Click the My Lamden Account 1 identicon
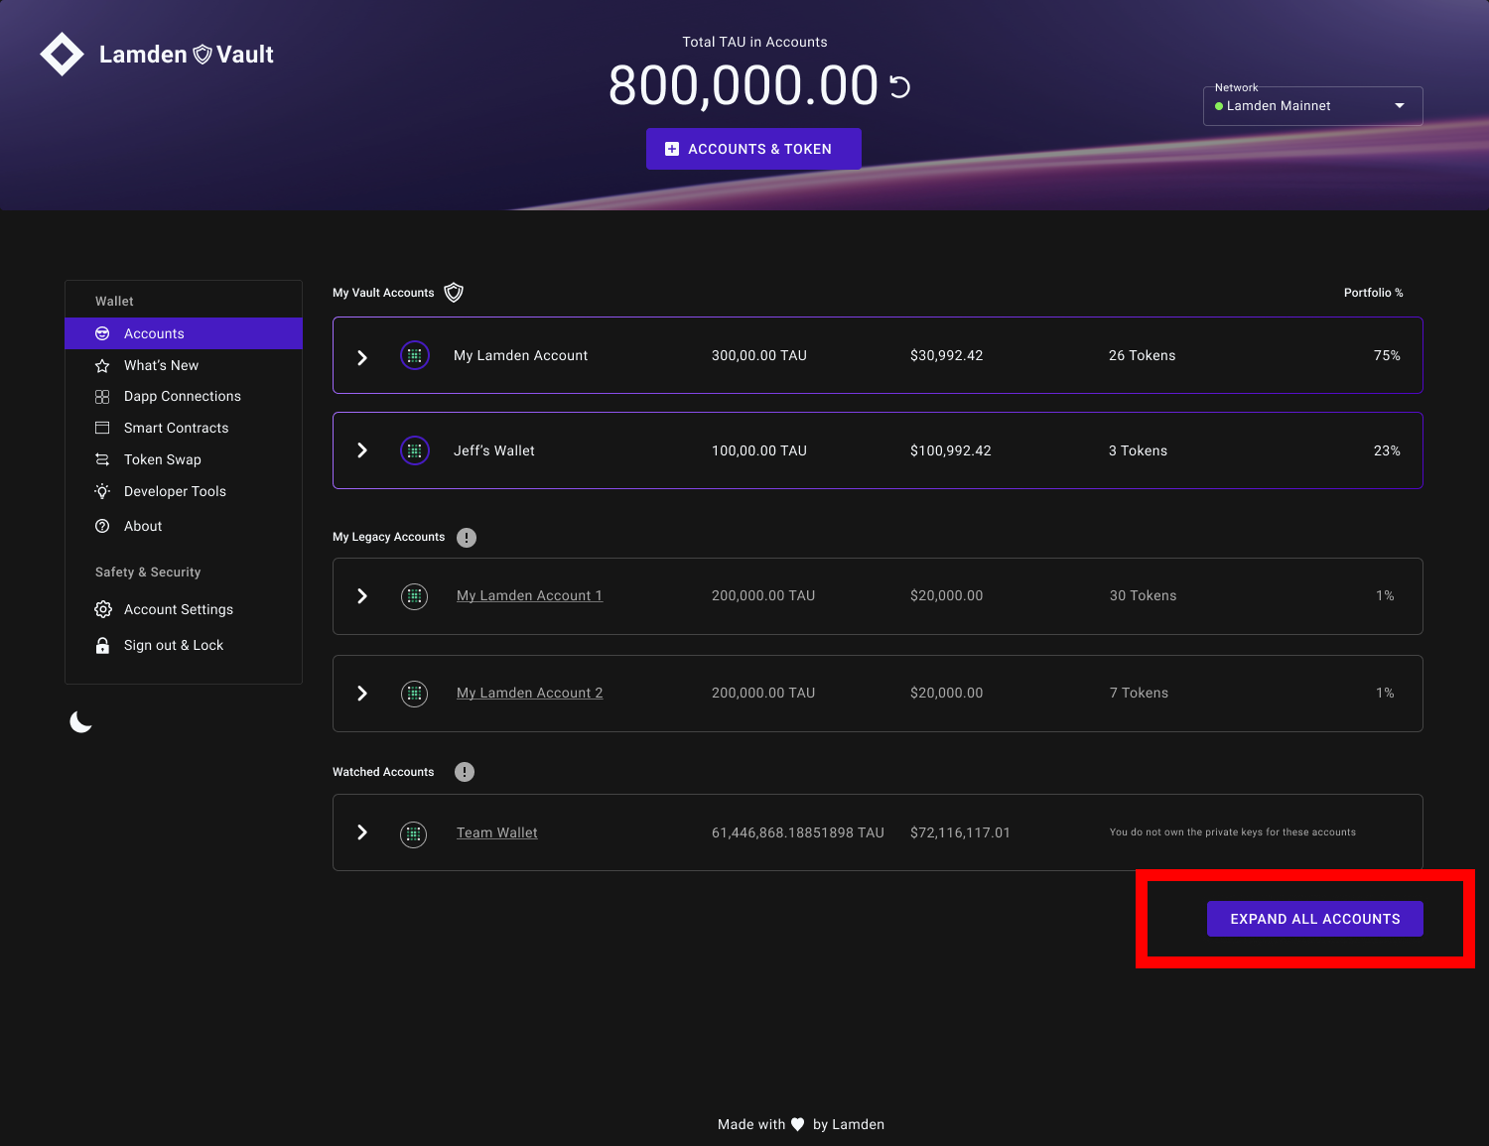 (x=414, y=596)
